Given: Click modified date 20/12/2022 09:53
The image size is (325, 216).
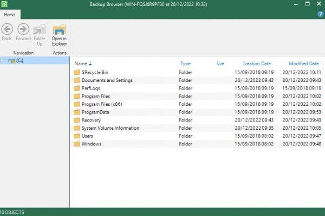Looking at the screenshot, I should (302, 112).
